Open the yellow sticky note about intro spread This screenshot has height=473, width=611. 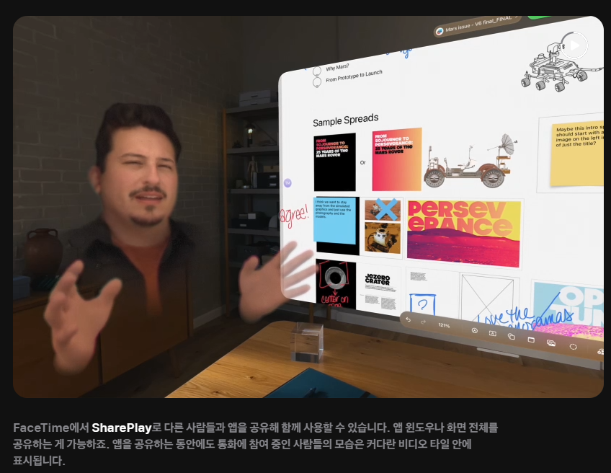[577, 154]
